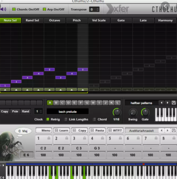Go to next arp preset after halfbar patterns
Screen dimensions: 177x179
click(168, 103)
